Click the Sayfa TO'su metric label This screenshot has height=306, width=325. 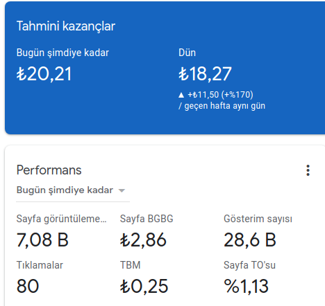click(x=249, y=265)
